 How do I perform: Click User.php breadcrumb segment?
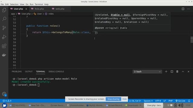[26, 14]
